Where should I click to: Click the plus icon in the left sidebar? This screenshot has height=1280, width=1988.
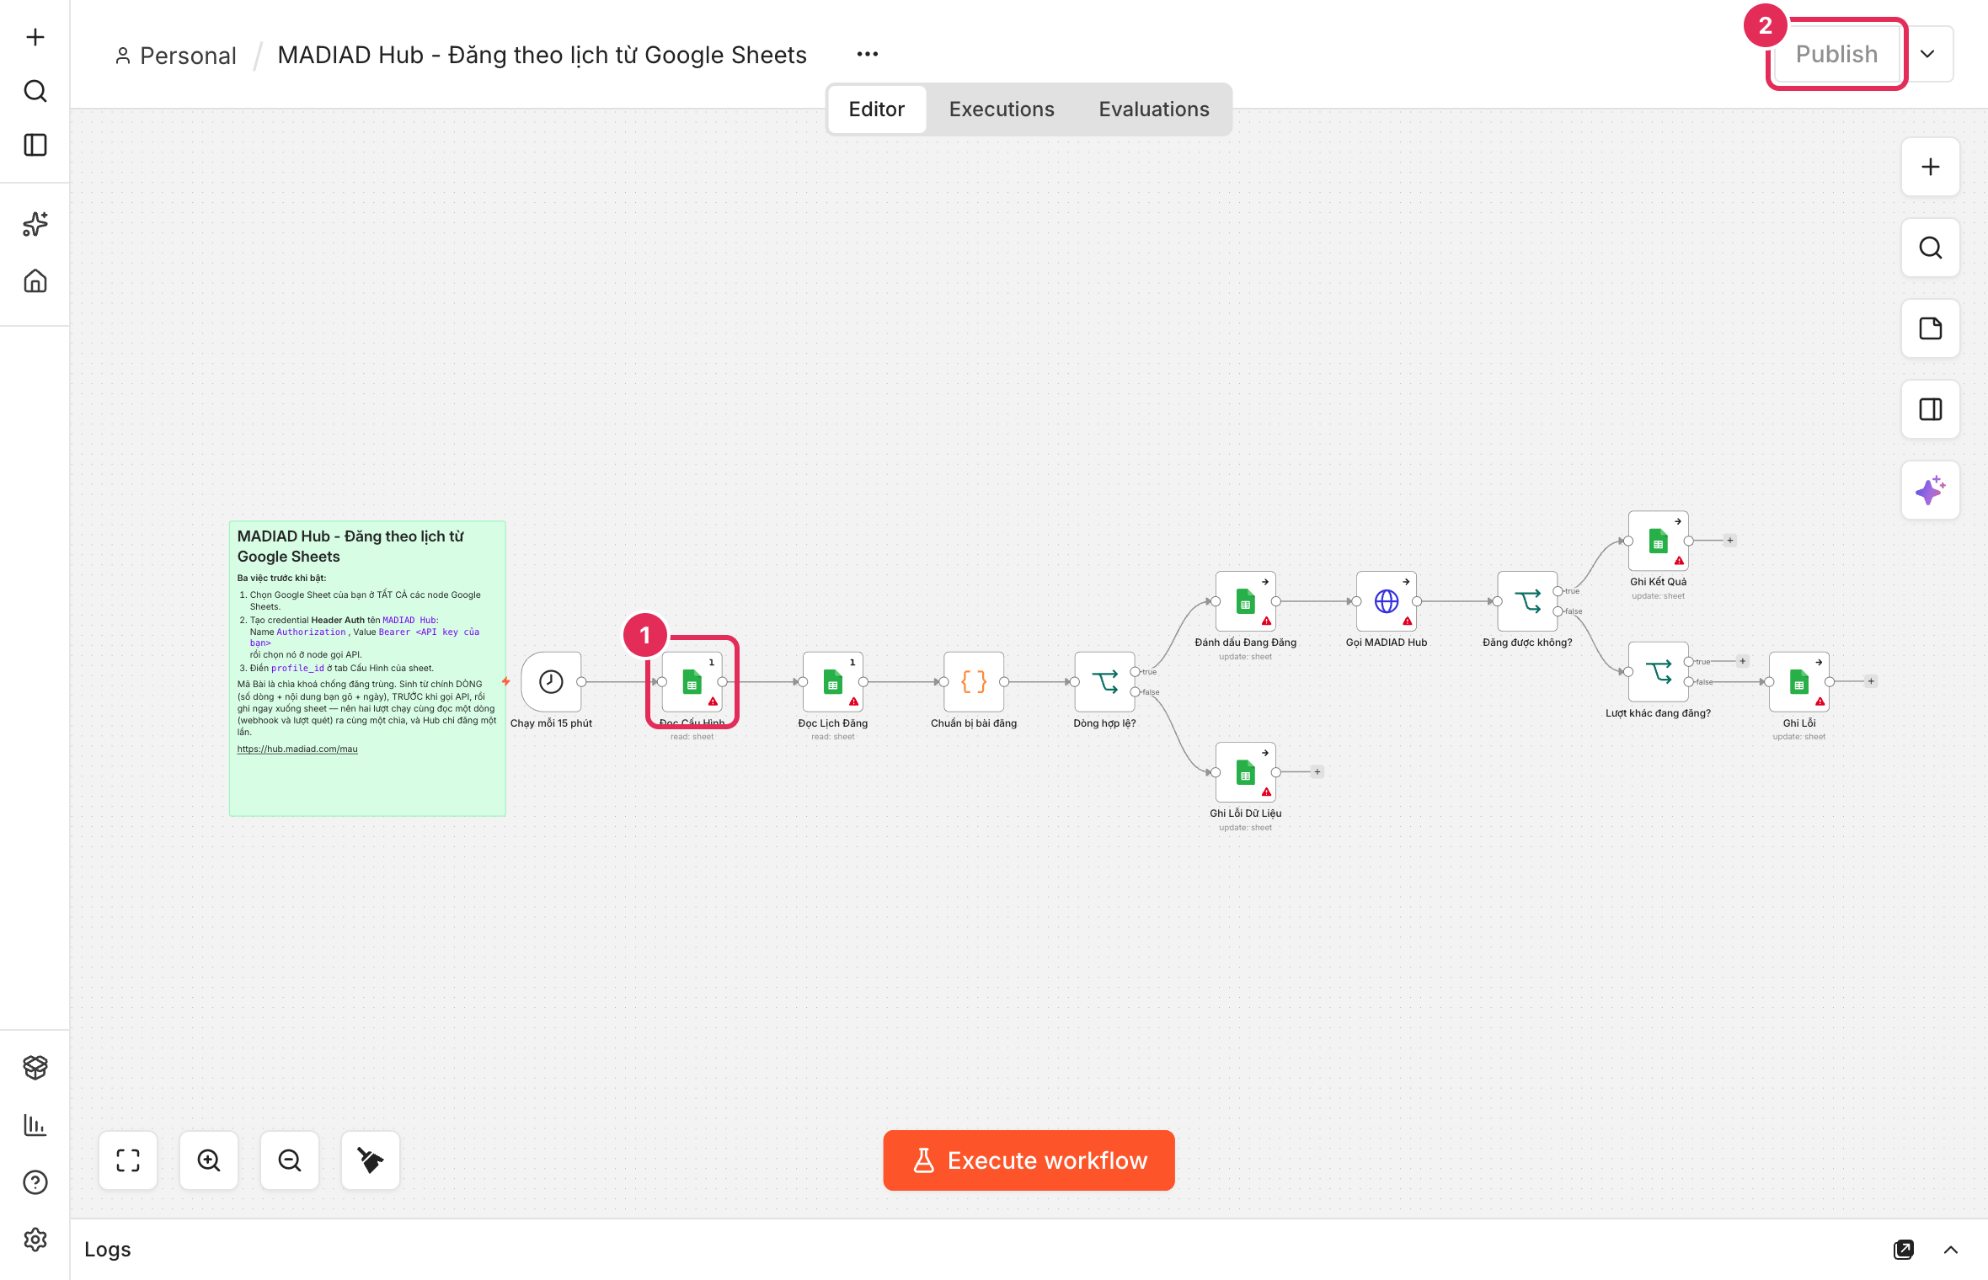pyautogui.click(x=35, y=37)
